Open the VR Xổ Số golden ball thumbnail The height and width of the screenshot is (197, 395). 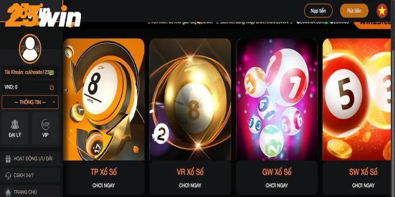(190, 99)
